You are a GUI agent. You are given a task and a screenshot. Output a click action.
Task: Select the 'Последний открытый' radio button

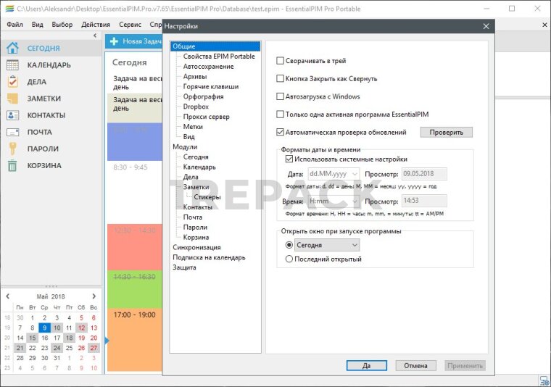coord(290,259)
